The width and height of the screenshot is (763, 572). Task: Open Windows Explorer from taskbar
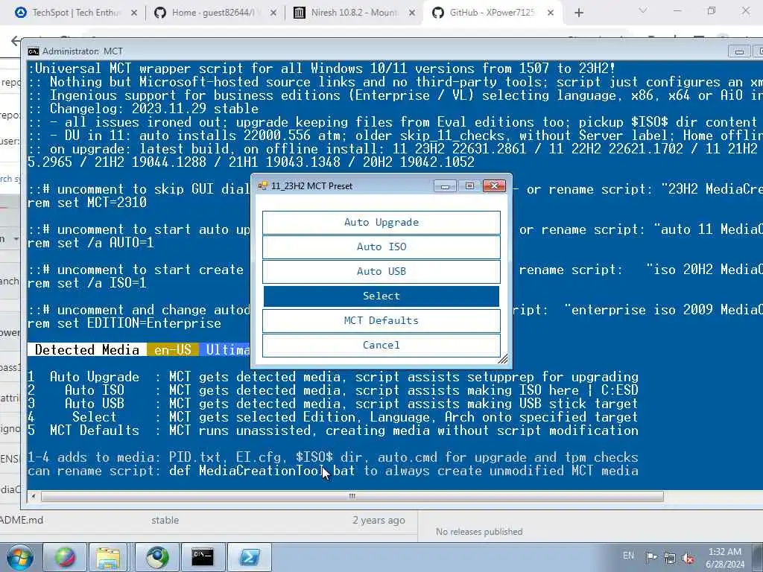click(108, 557)
